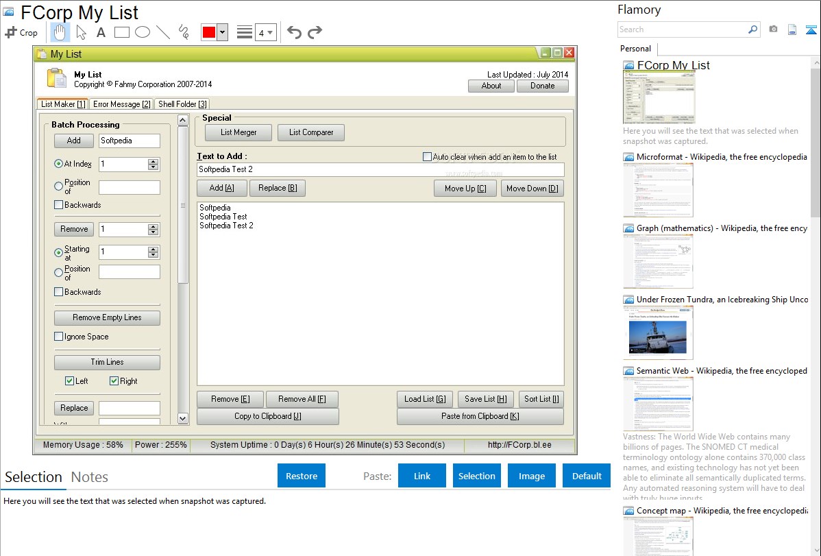This screenshot has height=556, width=821.
Task: Select the Starting at radio button
Action: point(59,253)
